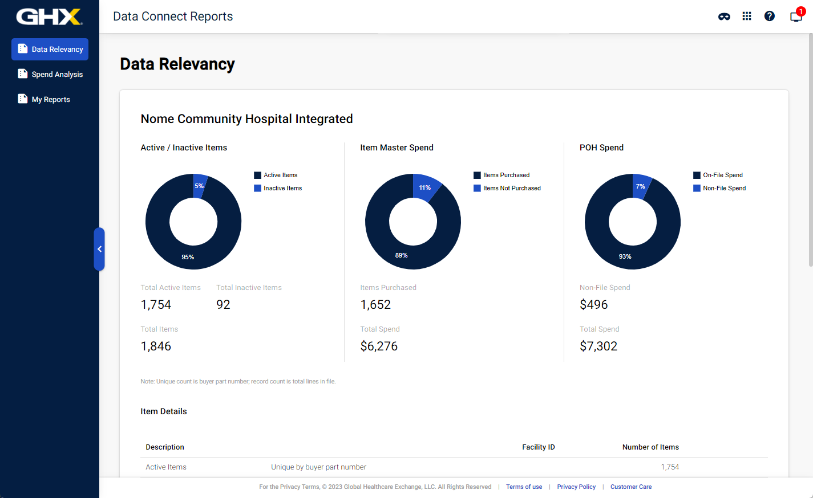This screenshot has height=498, width=813.
Task: Open the Customer Care link
Action: point(630,487)
